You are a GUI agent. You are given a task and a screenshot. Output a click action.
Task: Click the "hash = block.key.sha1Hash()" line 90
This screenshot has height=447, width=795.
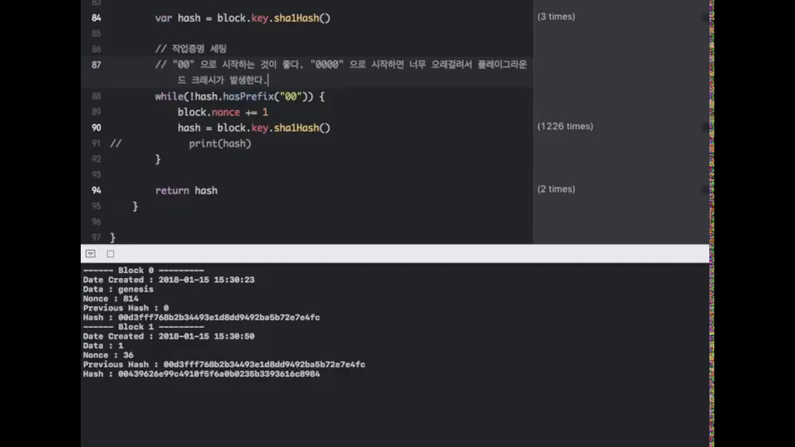(254, 127)
